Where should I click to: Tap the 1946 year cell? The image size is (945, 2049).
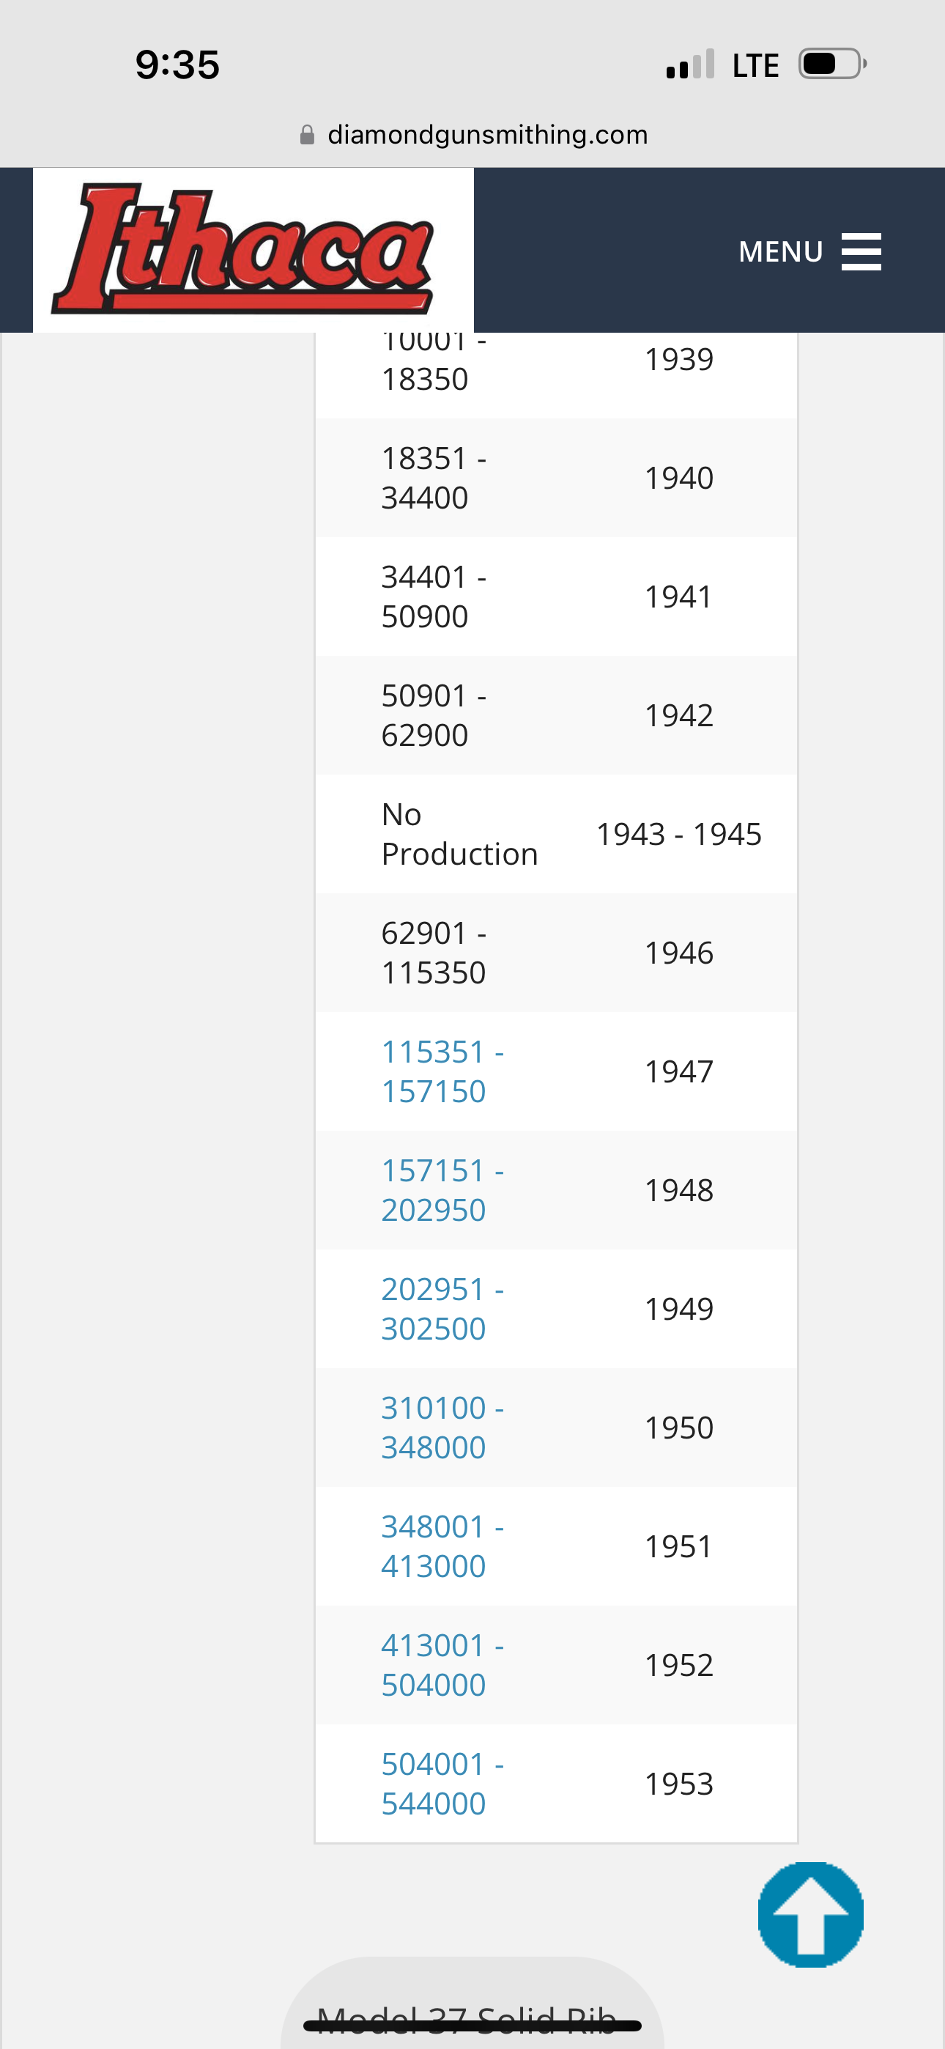click(678, 952)
